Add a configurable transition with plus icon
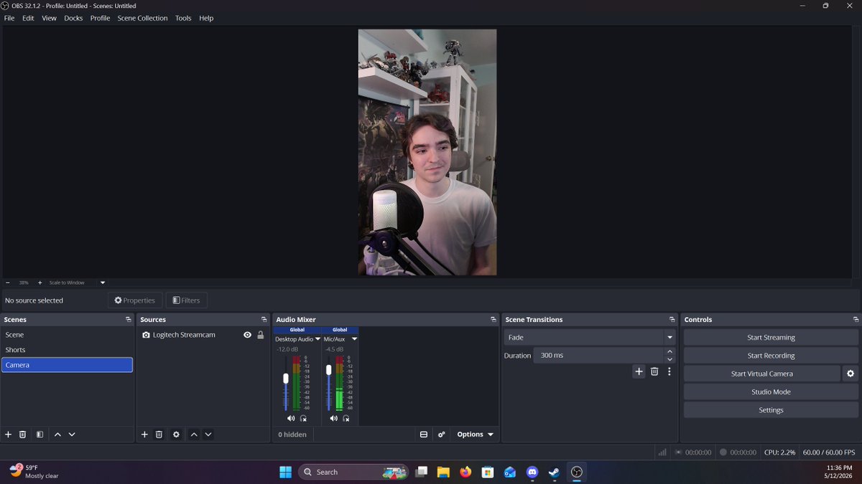Viewport: 862px width, 484px height. tap(639, 371)
